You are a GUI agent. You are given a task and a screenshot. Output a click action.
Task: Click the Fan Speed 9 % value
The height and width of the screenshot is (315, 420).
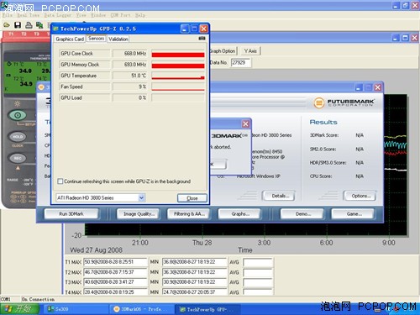click(x=130, y=87)
